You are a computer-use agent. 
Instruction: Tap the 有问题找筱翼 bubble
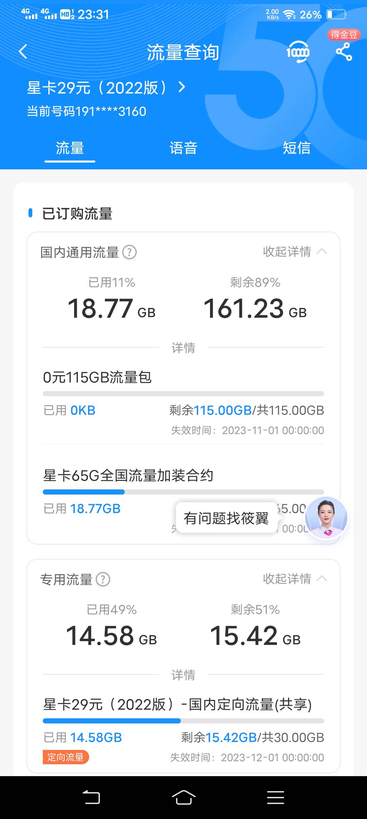coord(226,518)
